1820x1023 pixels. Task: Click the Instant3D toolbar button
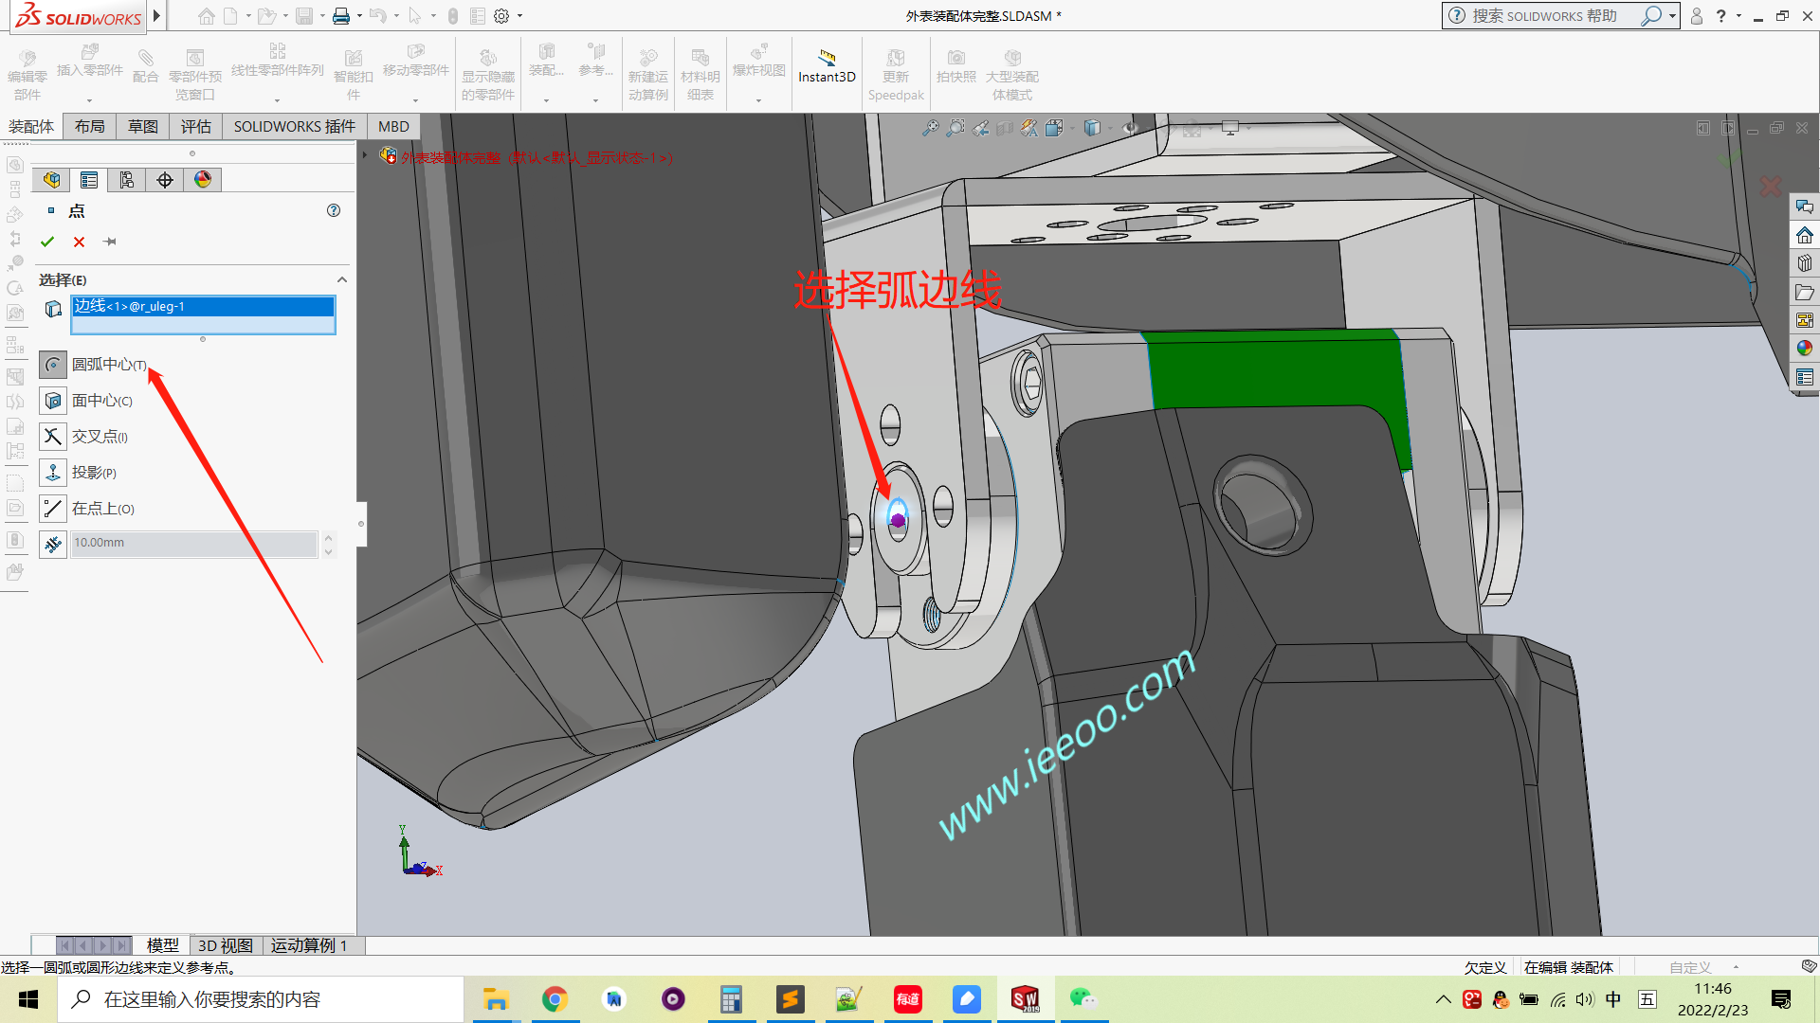827,66
